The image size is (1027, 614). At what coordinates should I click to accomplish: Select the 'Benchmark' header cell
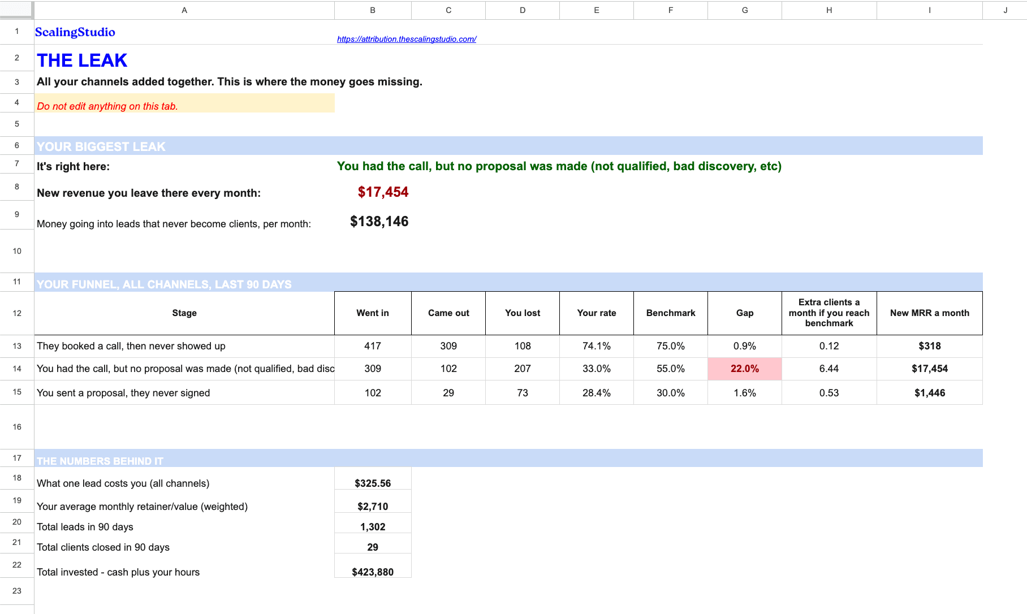pos(671,313)
